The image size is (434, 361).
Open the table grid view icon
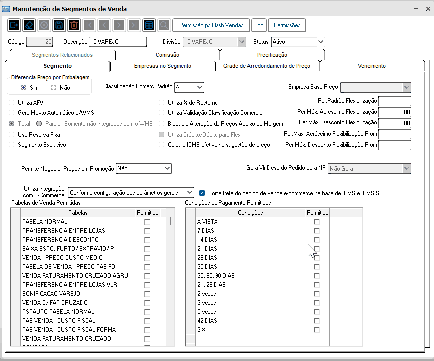coord(149,25)
